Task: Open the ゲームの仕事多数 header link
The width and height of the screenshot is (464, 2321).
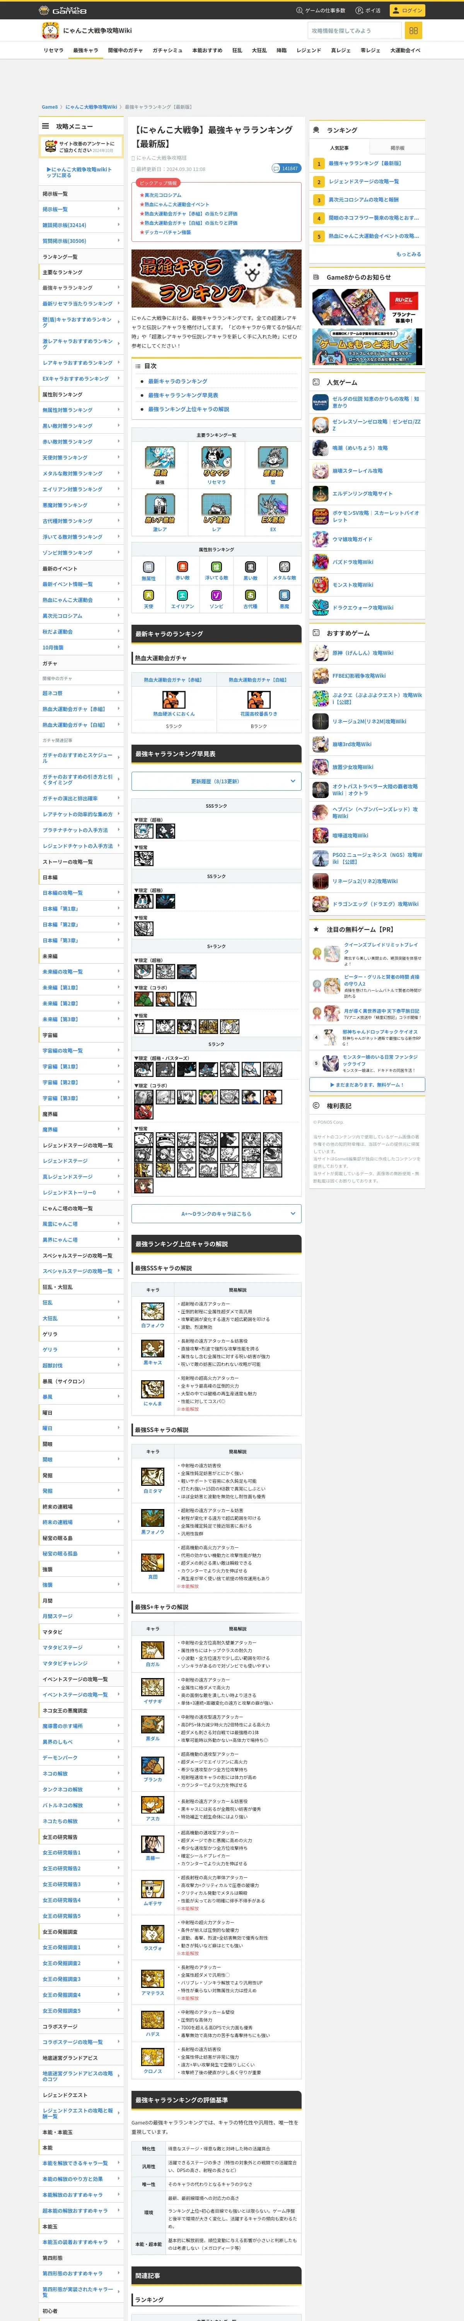Action: pos(321,10)
